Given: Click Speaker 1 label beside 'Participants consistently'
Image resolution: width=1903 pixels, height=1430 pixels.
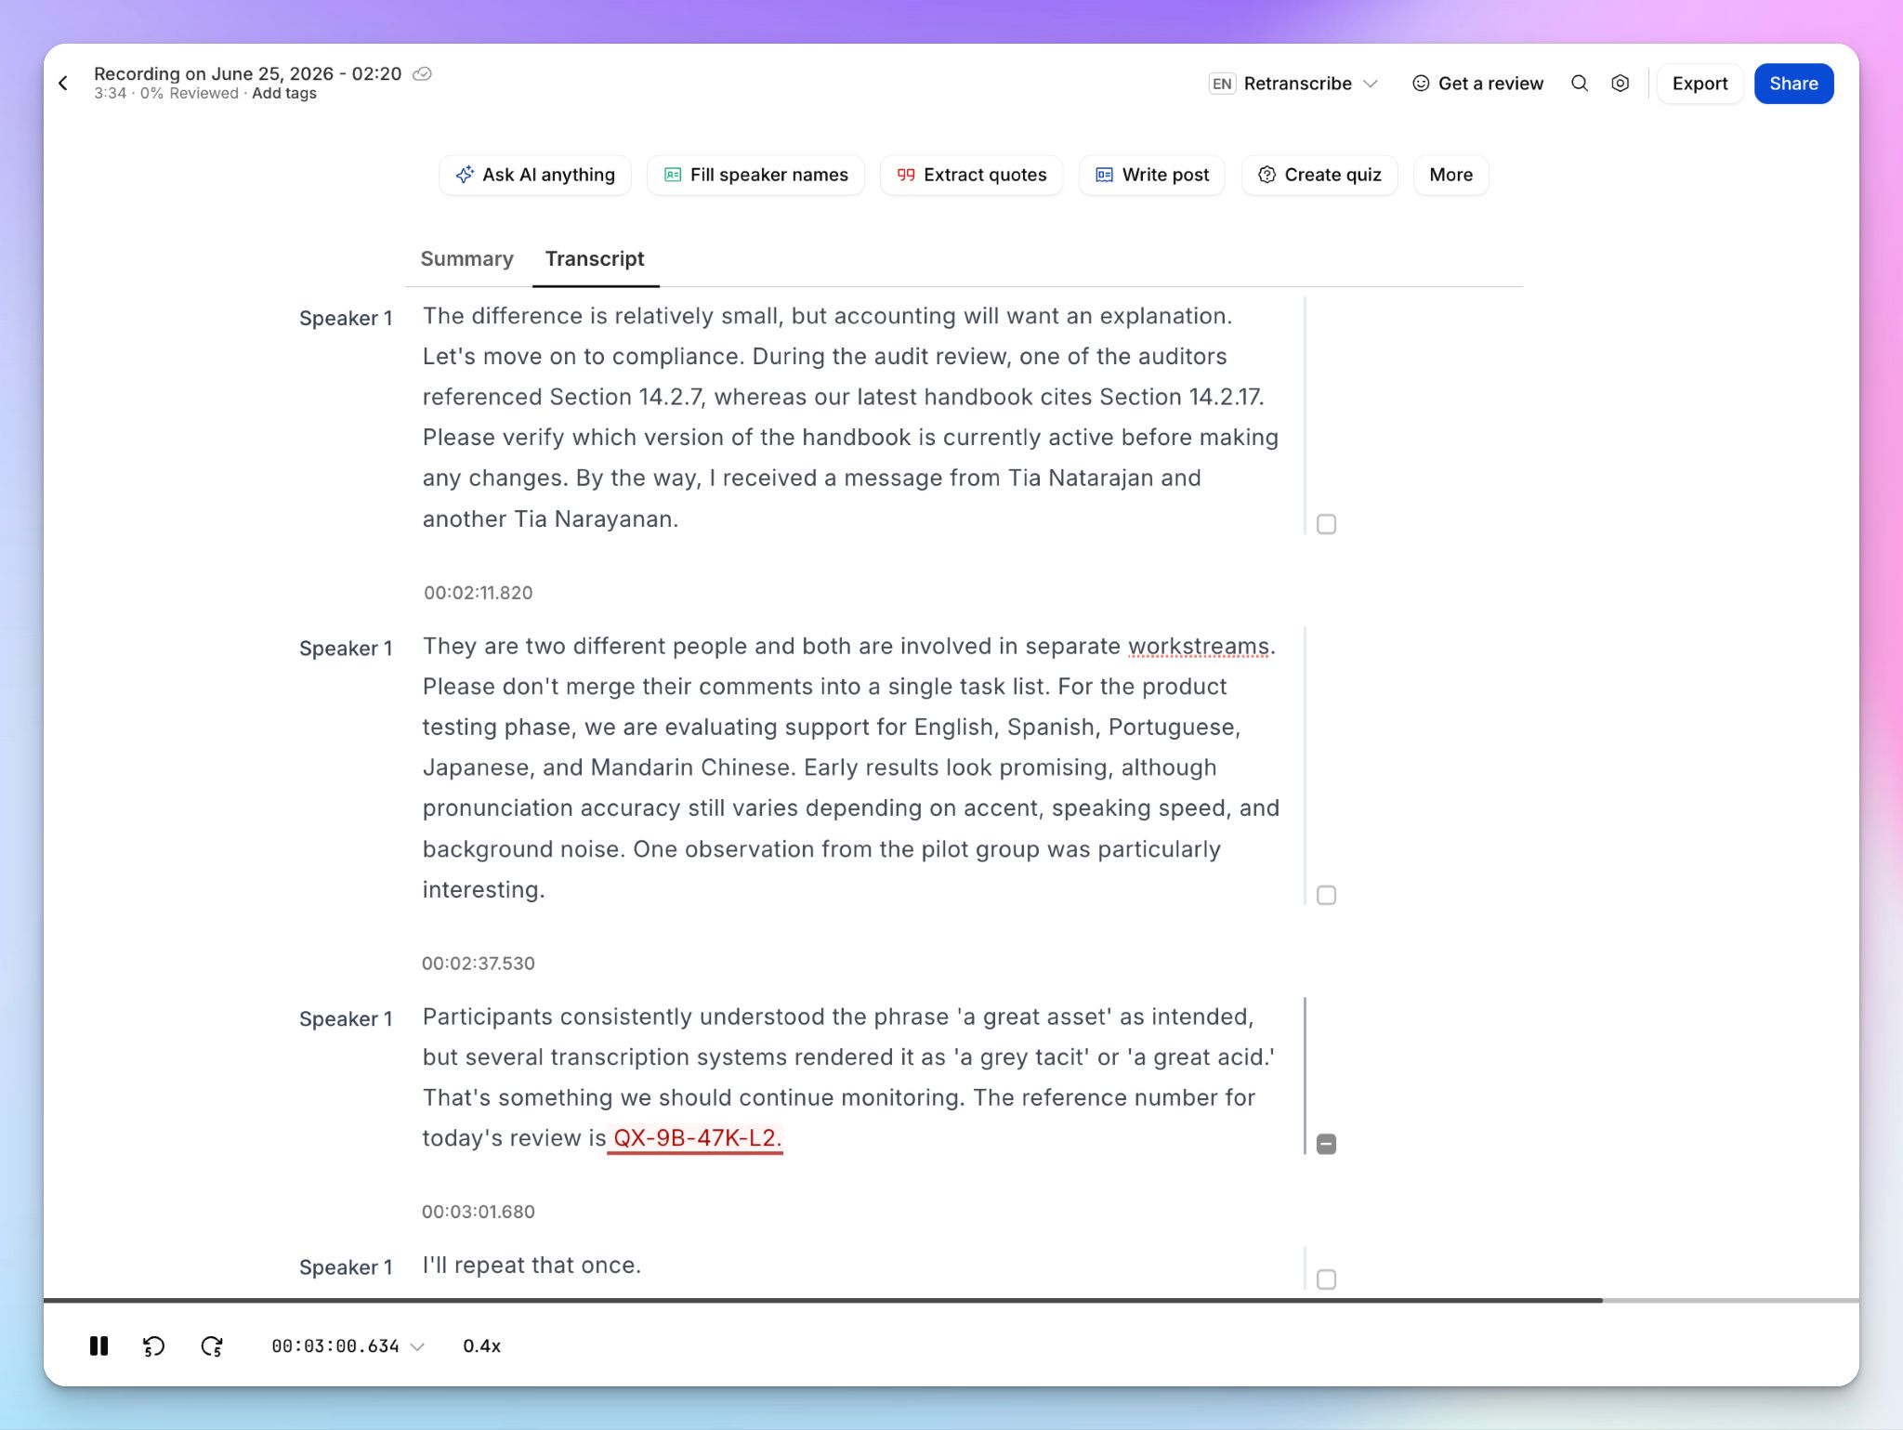Looking at the screenshot, I should 346,1019.
